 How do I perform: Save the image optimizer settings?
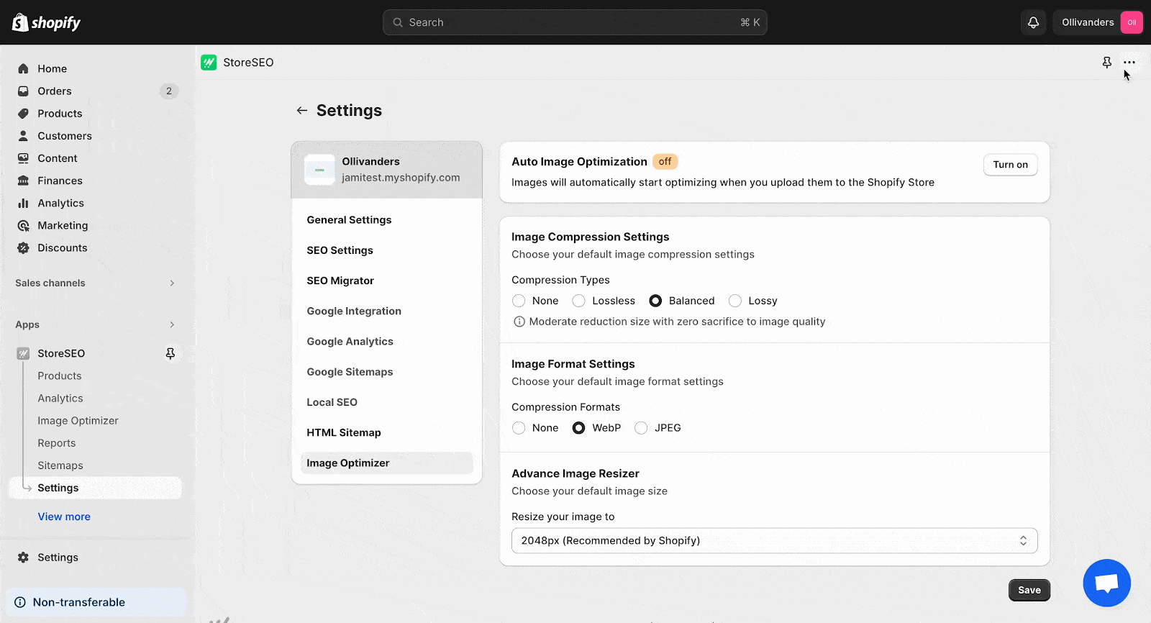pos(1029,590)
